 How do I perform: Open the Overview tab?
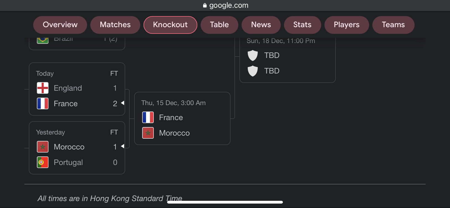coord(60,25)
